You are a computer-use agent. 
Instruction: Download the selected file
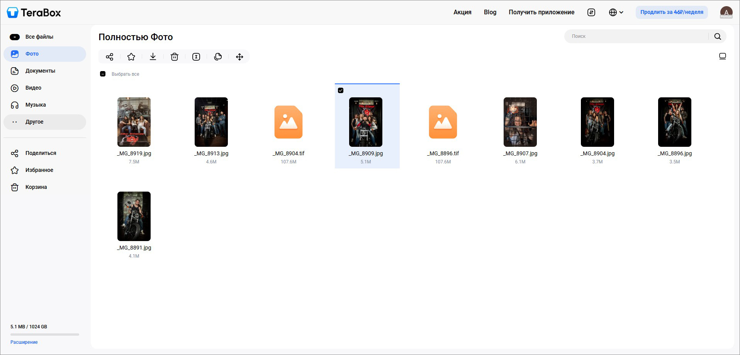[153, 57]
